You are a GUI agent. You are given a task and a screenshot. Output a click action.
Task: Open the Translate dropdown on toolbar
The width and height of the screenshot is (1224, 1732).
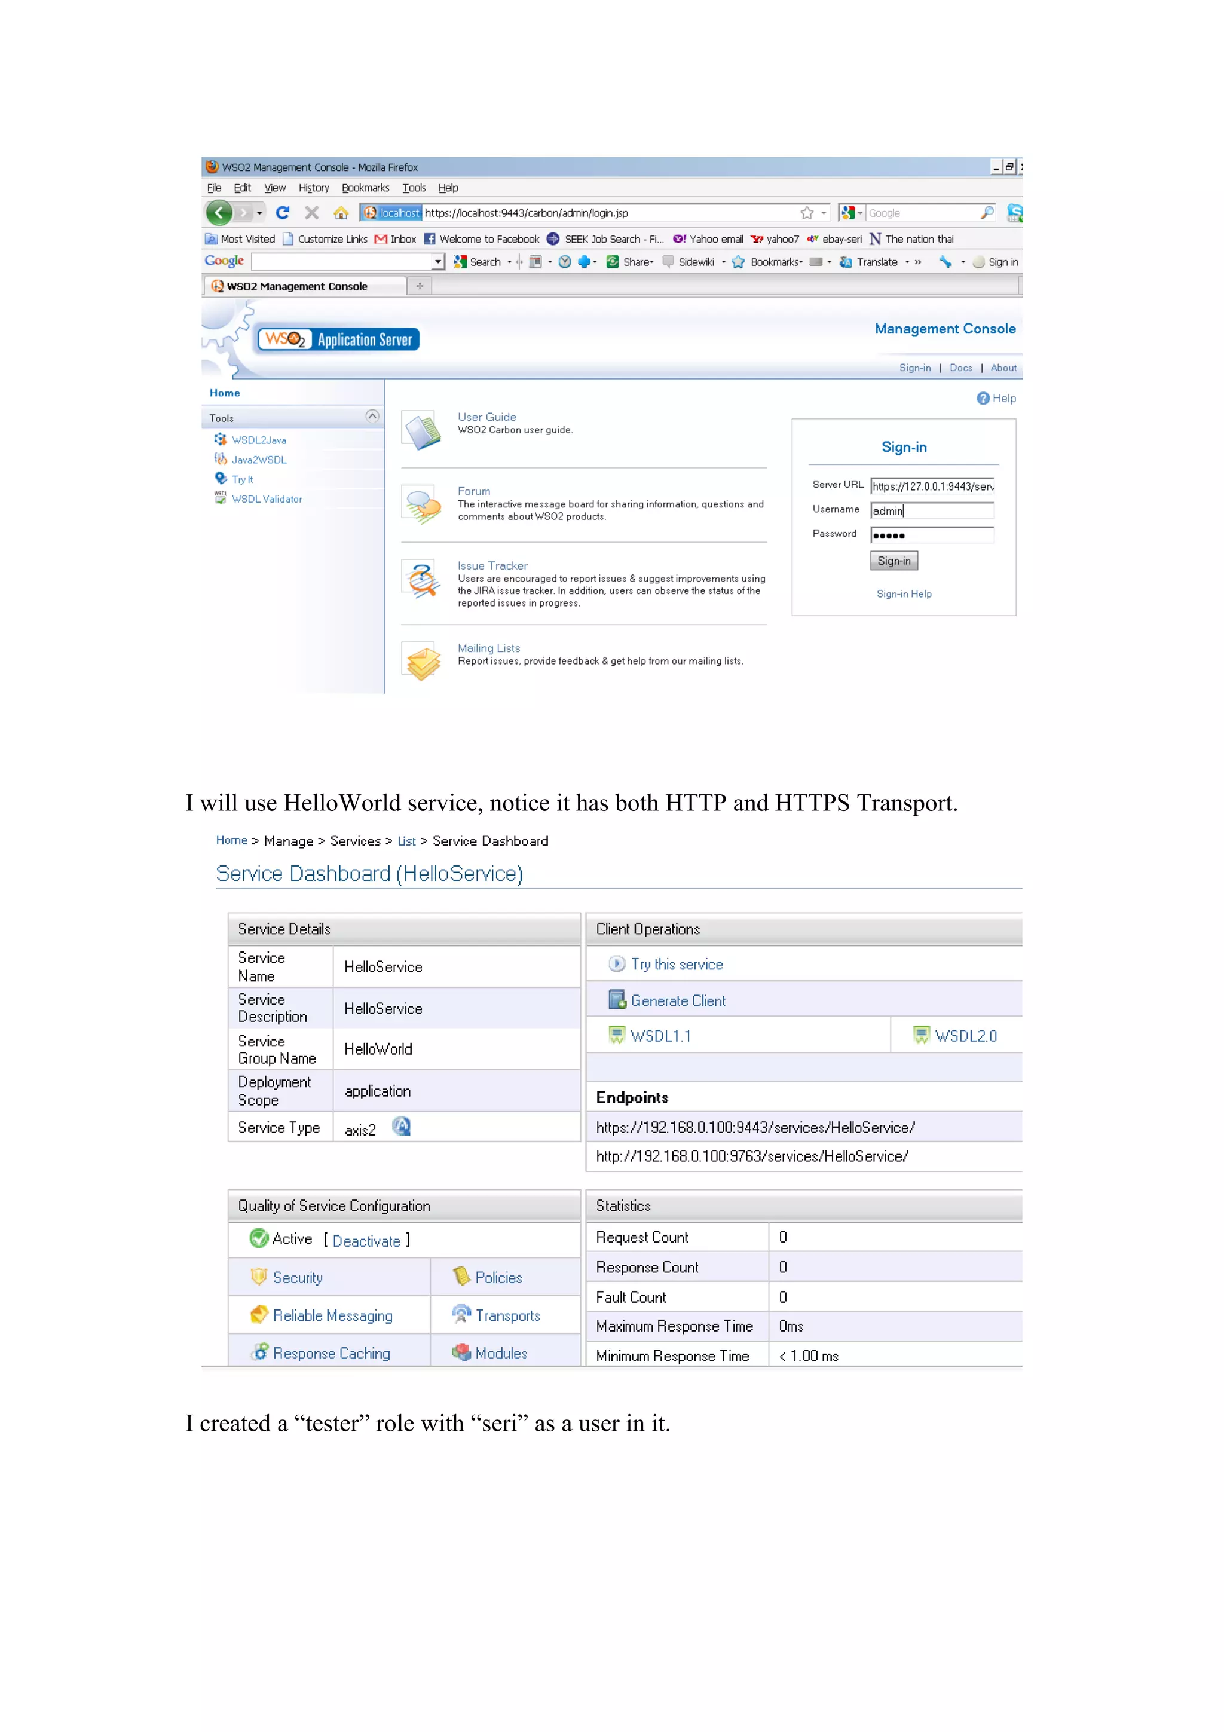[907, 262]
